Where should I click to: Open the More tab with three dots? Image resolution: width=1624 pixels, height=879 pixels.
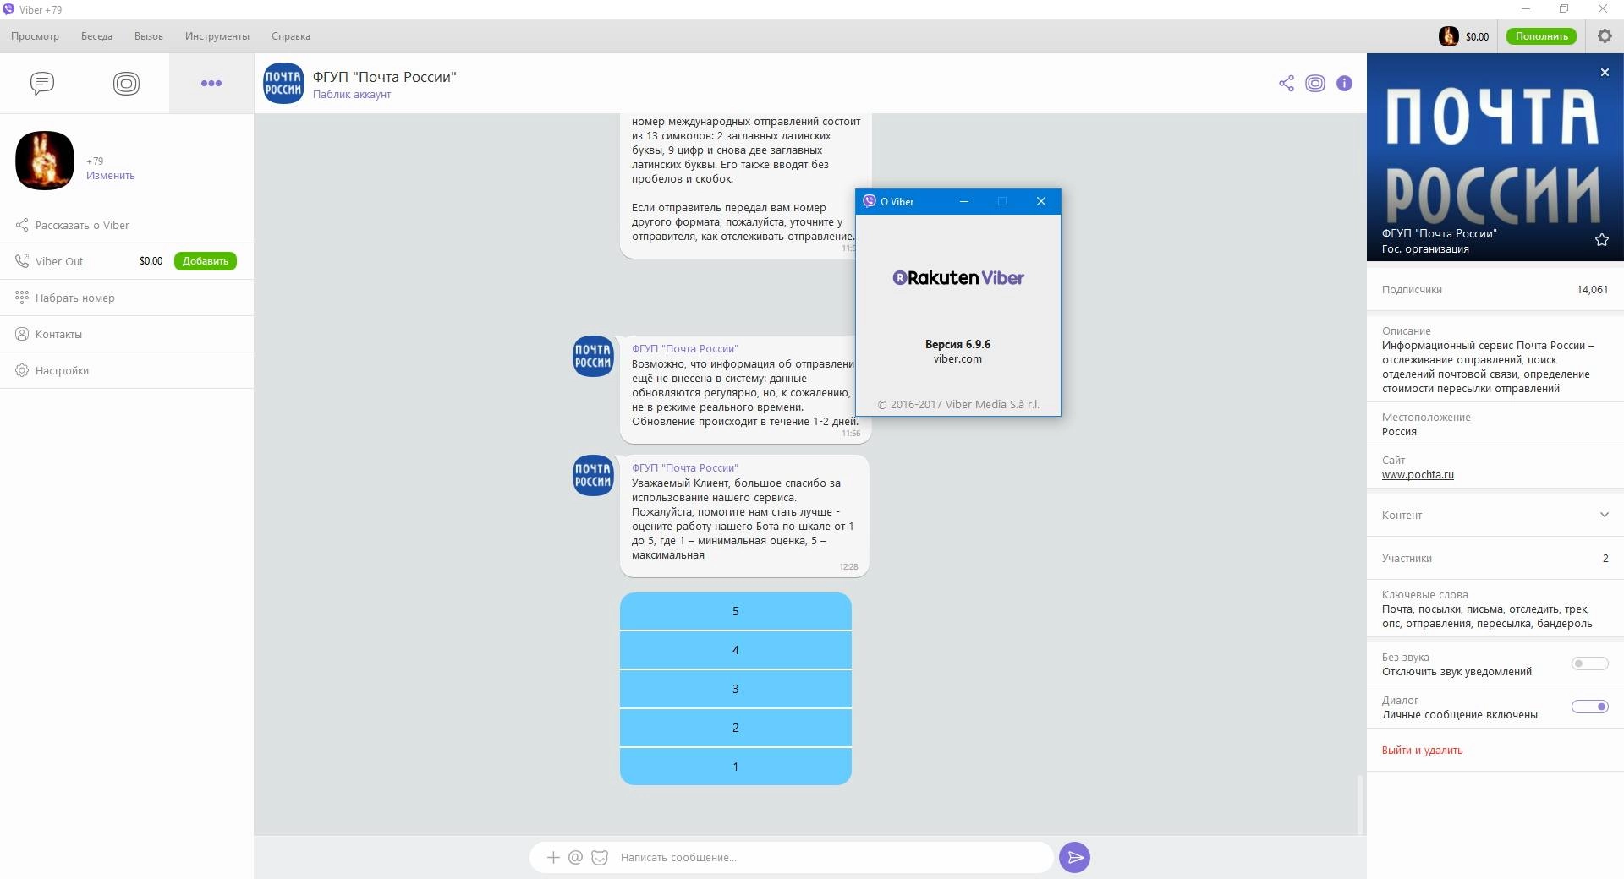coord(211,83)
